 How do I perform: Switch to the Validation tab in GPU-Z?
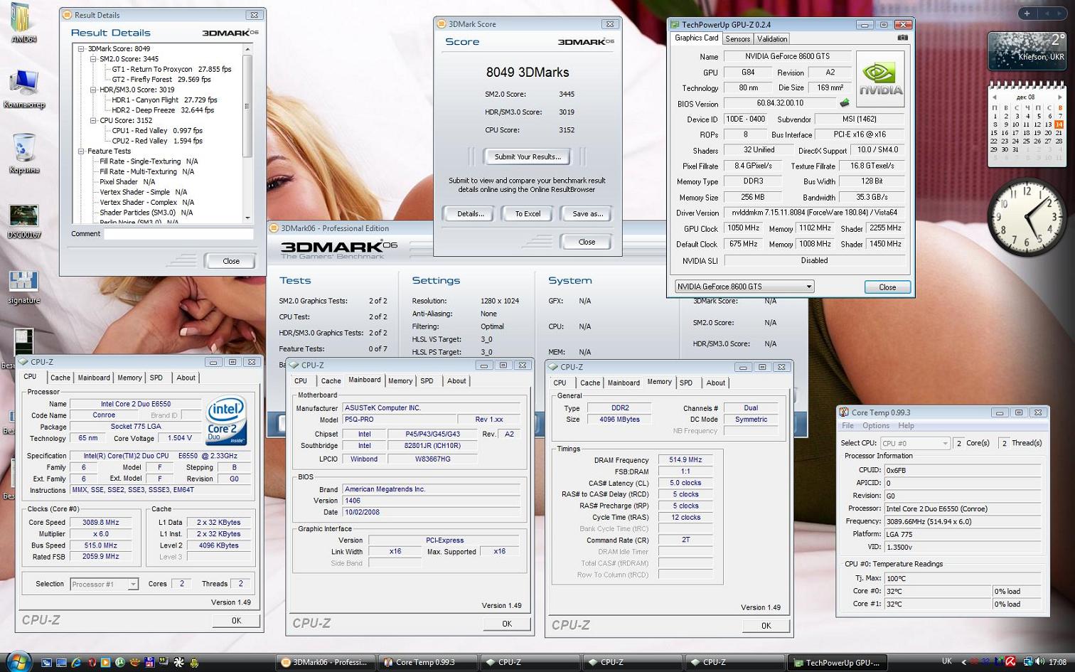[x=772, y=39]
